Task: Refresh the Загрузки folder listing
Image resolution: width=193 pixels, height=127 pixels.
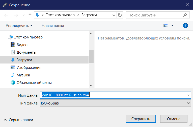Action: (x=120, y=15)
